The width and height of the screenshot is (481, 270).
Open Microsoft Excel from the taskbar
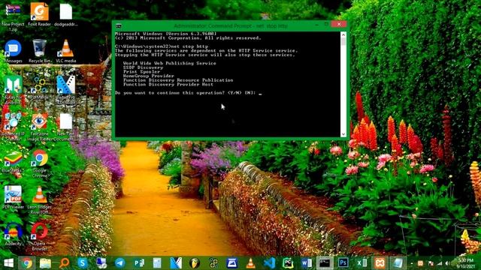coord(362,263)
